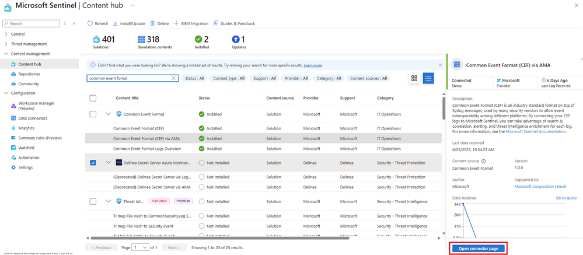Uncheck the Delinea Secret Server checkbox
The height and width of the screenshot is (255, 583).
[93, 163]
